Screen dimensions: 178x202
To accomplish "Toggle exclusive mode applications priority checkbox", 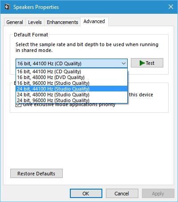I will point(18,105).
